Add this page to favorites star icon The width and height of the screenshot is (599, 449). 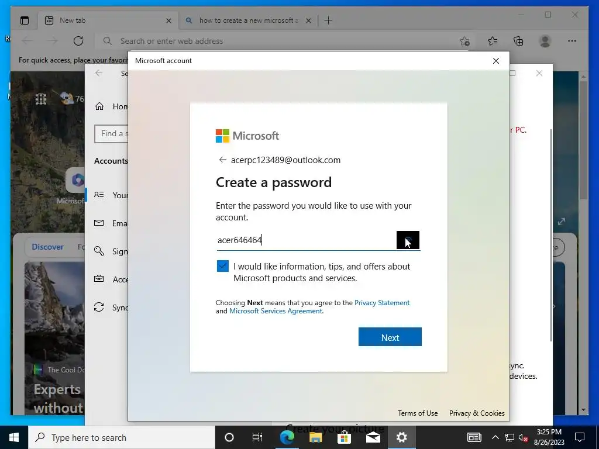coord(464,41)
